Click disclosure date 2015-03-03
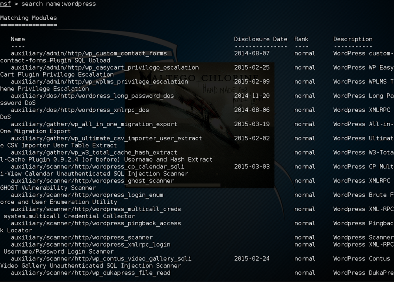Image resolution: width=394 pixels, height=282 pixels. coord(252,167)
